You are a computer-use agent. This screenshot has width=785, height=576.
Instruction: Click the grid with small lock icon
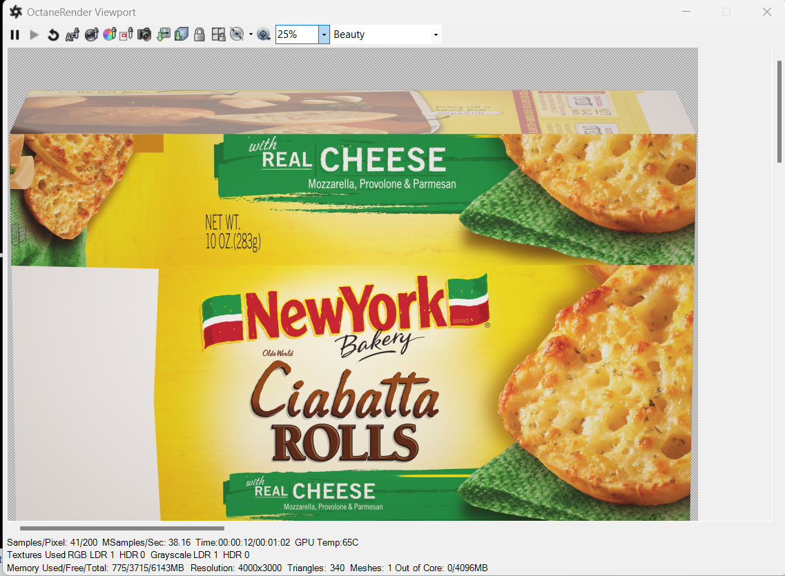pos(218,34)
